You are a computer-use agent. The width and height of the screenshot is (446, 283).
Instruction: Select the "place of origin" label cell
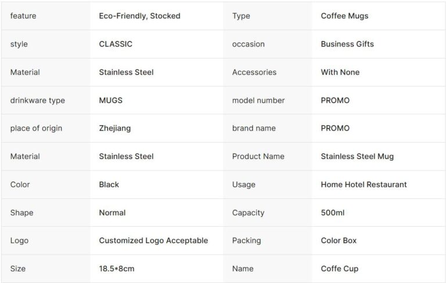36,128
